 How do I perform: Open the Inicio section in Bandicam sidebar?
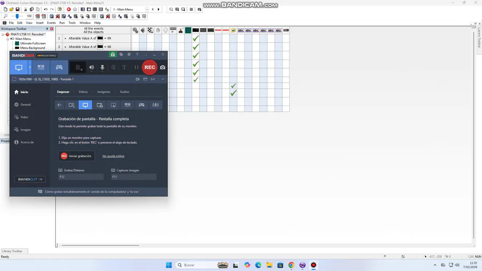click(21, 92)
